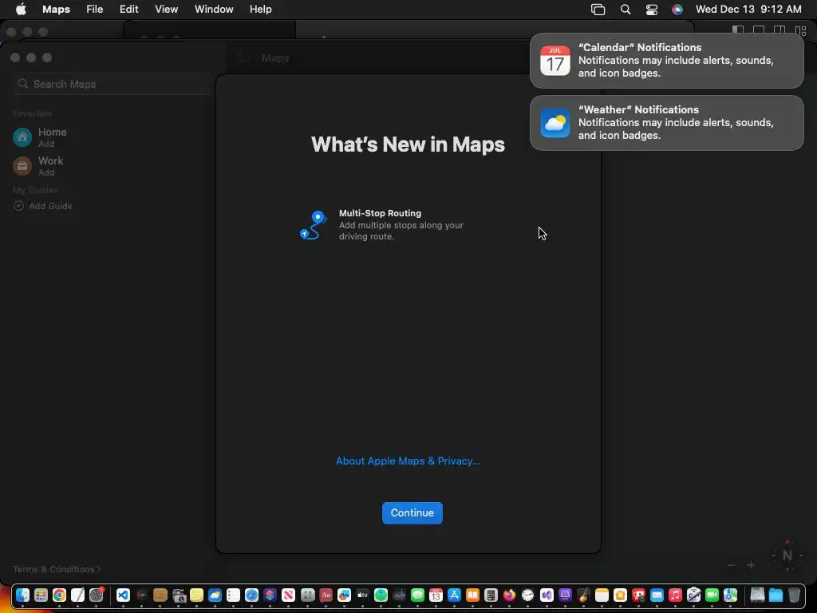817x613 pixels.
Task: Open FaceTime from the Dock
Action: pyautogui.click(x=712, y=595)
